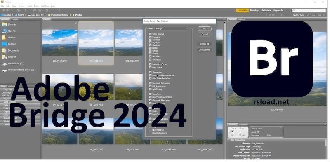Enable Local Adjustments checkbox
The image size is (330, 162).
coord(150,133)
